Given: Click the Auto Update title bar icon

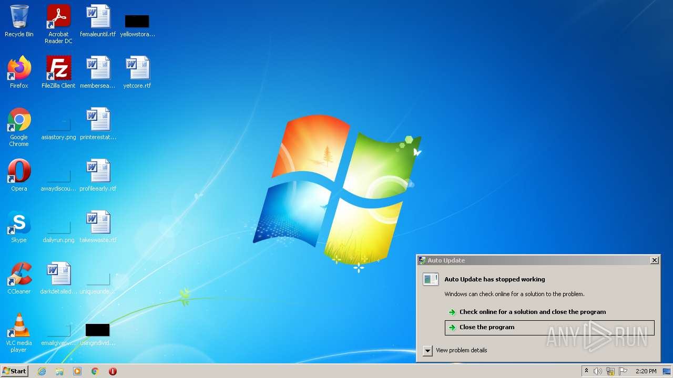Looking at the screenshot, I should coord(422,260).
